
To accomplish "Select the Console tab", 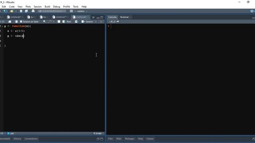I will [112, 17].
